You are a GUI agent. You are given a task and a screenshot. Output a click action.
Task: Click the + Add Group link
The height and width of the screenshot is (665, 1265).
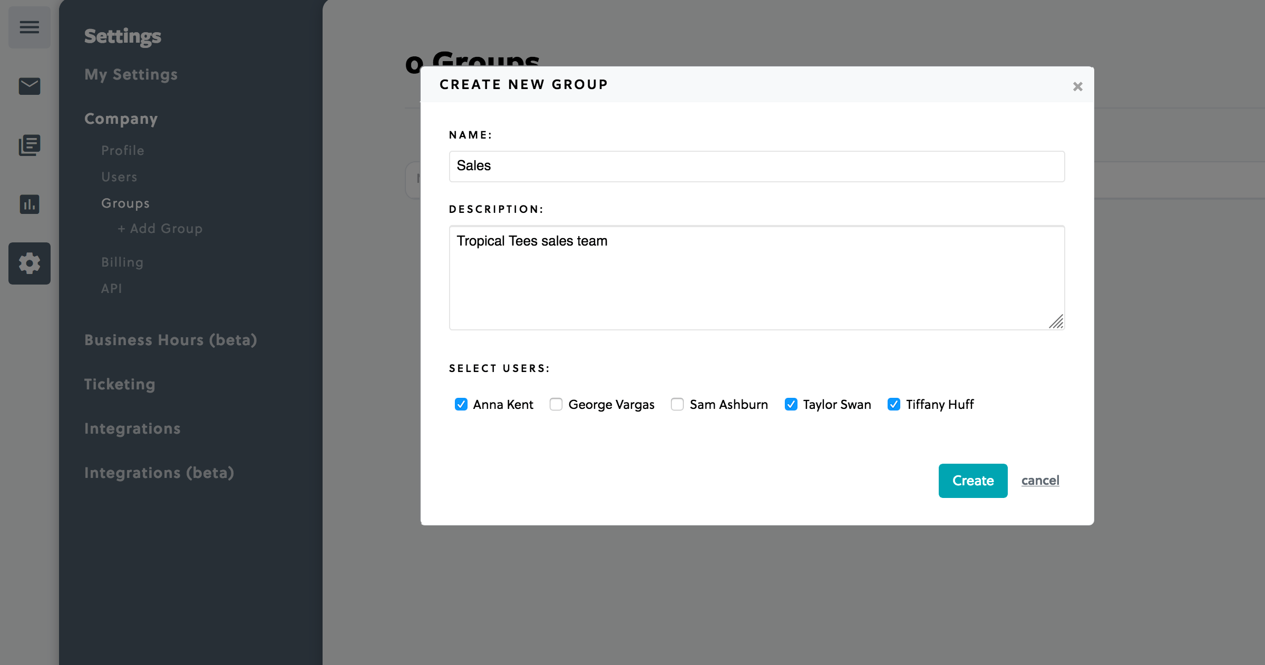(x=160, y=228)
